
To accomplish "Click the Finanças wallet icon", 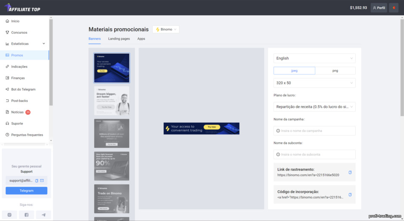I will (7, 78).
